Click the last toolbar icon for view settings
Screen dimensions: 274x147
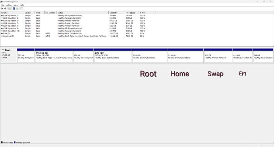(x=22, y=8)
